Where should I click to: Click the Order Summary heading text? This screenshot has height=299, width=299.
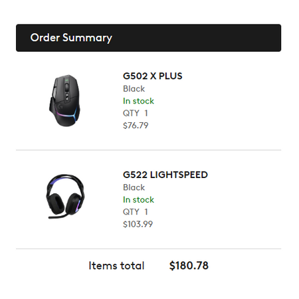[x=71, y=38]
